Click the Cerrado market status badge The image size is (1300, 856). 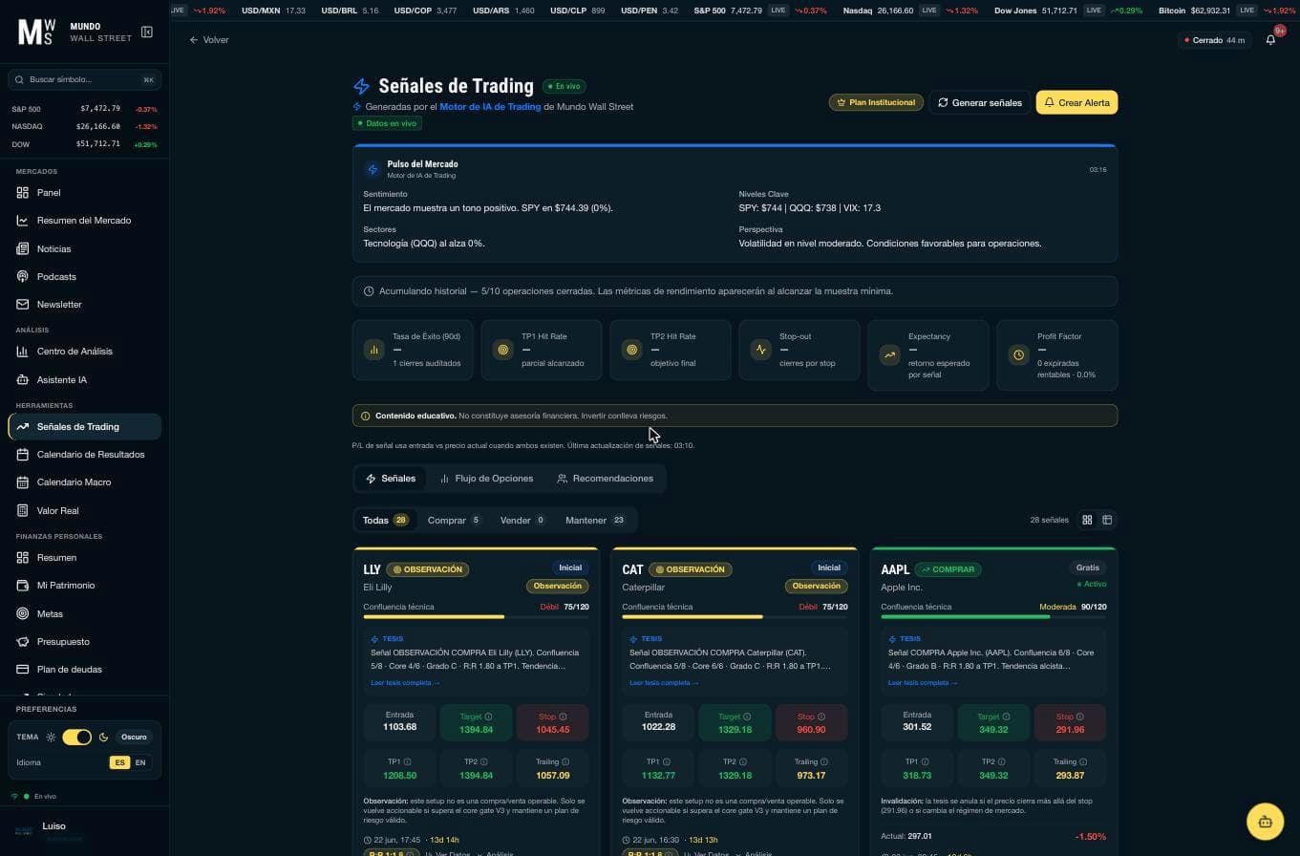click(x=1215, y=40)
